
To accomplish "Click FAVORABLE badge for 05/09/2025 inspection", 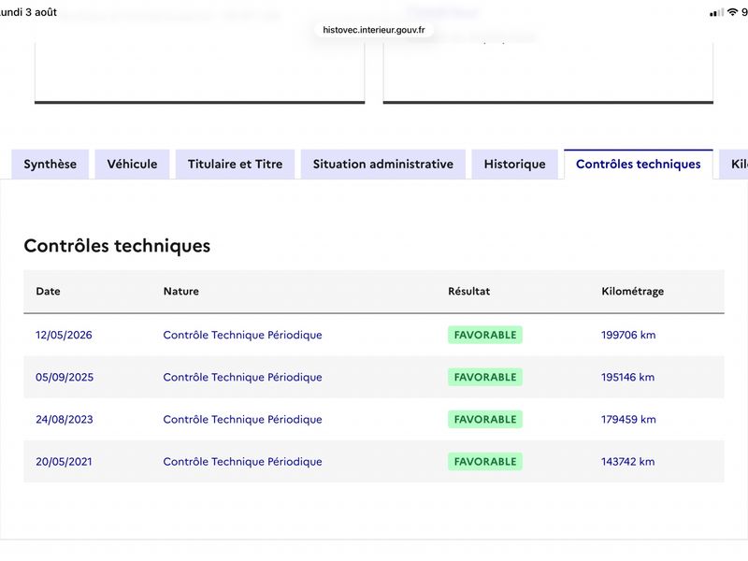I will click(485, 378).
